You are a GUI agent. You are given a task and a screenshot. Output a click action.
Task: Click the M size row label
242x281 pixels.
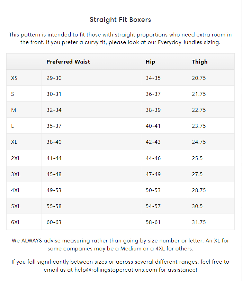pyautogui.click(x=14, y=110)
